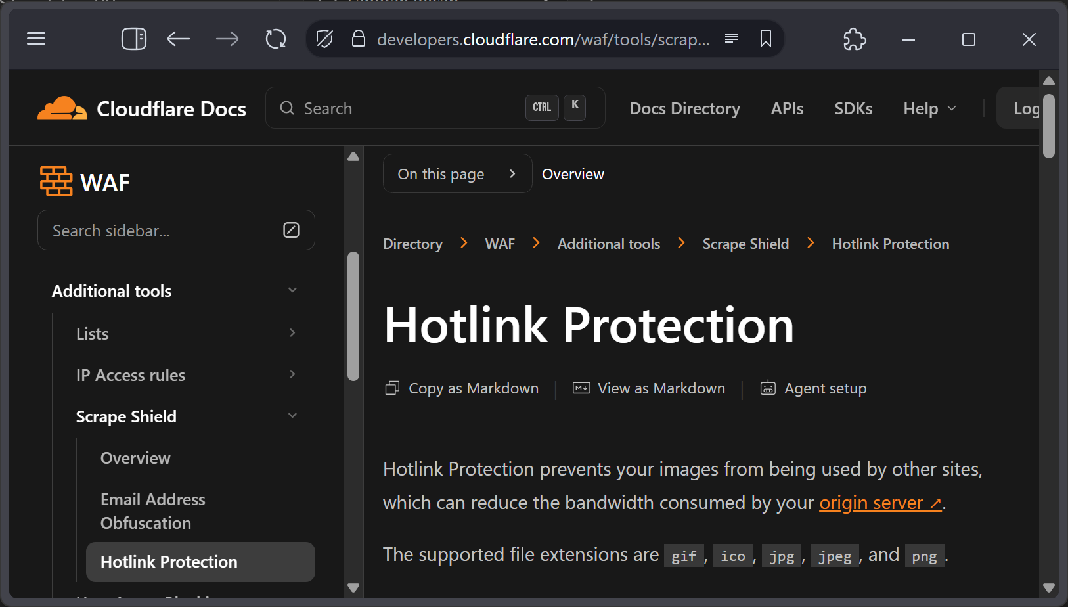Click the search magnifier icon
Image resolution: width=1068 pixels, height=607 pixels.
coord(287,108)
